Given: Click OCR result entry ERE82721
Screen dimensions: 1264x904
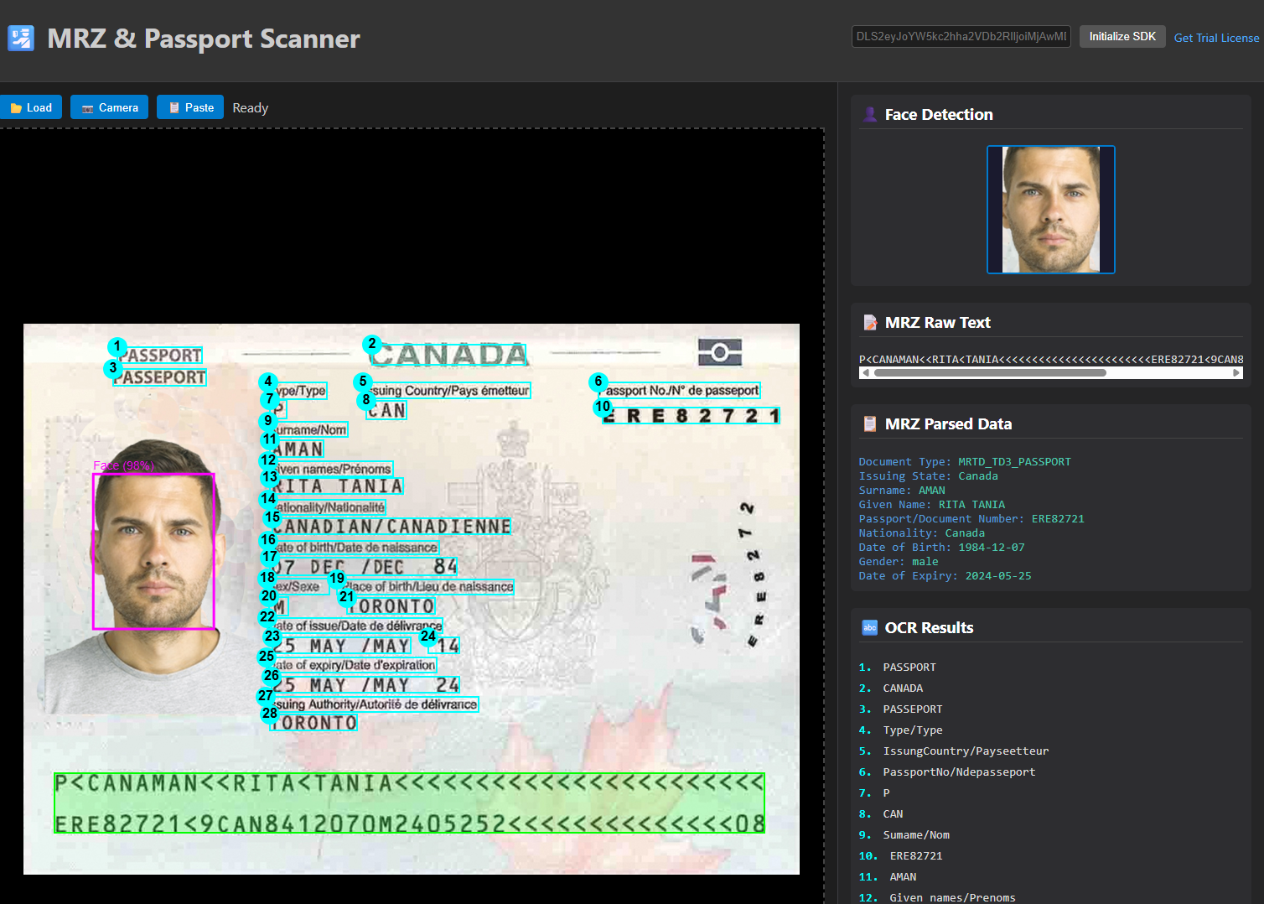Looking at the screenshot, I should (x=916, y=855).
